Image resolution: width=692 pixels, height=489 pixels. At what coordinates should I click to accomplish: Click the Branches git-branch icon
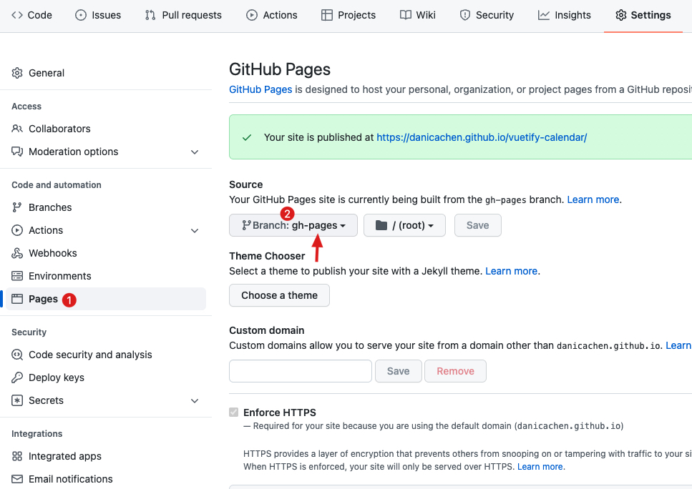[17, 207]
